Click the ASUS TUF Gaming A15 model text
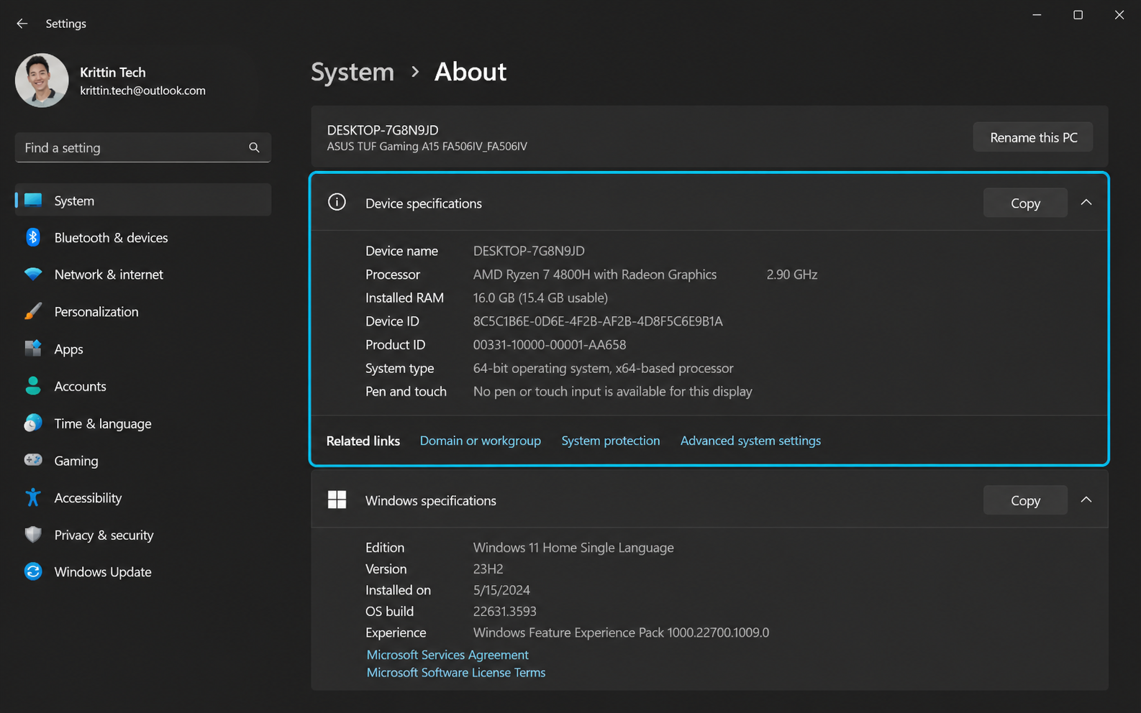The width and height of the screenshot is (1141, 713). [x=427, y=147]
